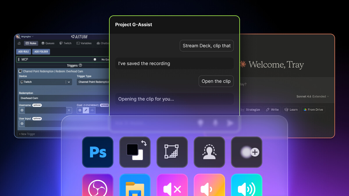Open the Trigger Type dropdown in Aitum
Screen dimensions: 349x196
[93, 82]
